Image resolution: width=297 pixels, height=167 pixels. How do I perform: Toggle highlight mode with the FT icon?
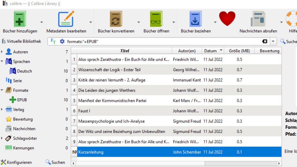(54, 41)
